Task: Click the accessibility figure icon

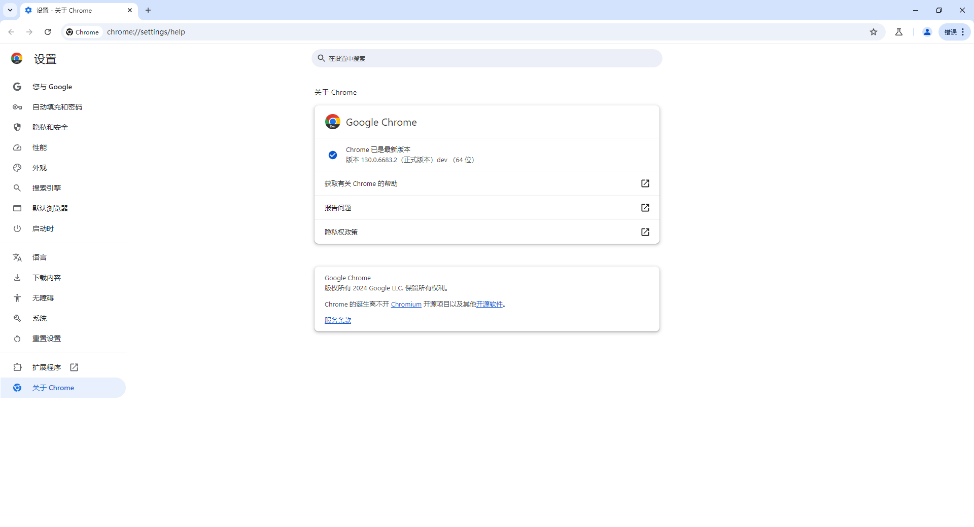Action: click(17, 298)
